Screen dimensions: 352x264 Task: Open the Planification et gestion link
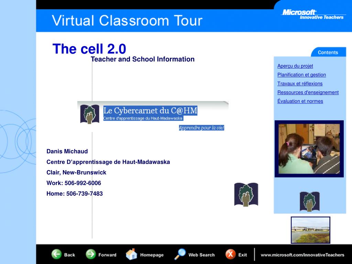coord(301,75)
